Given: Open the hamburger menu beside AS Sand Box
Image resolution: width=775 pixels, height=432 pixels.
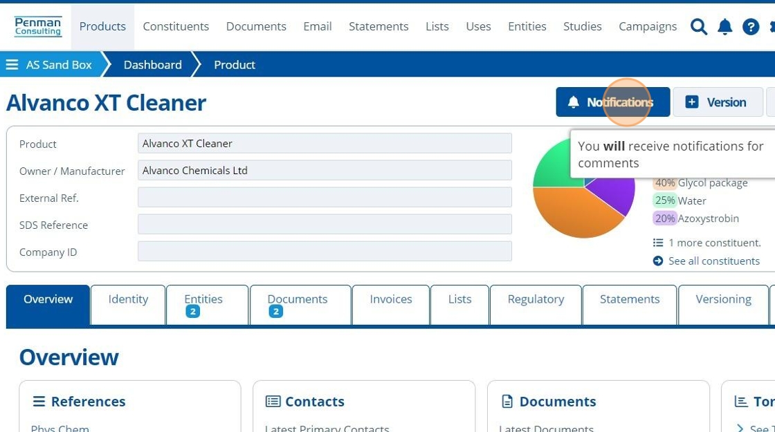Looking at the screenshot, I should [12, 65].
